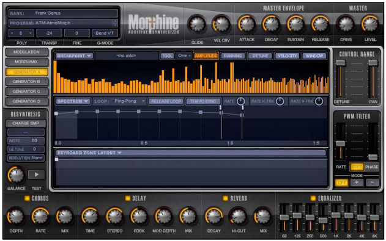Switch to the Velocity view

click(x=288, y=56)
